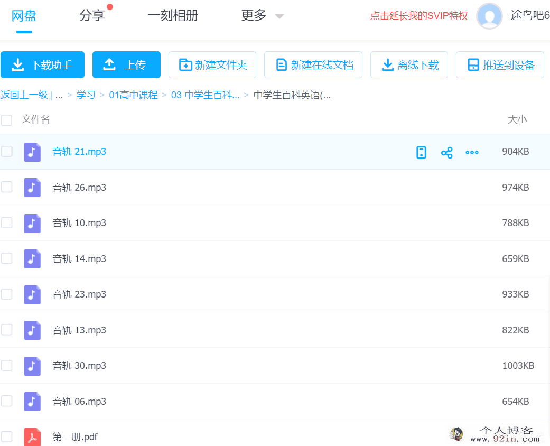
Task: Toggle the select-all checkbox beside 文件名
Action: 7,119
